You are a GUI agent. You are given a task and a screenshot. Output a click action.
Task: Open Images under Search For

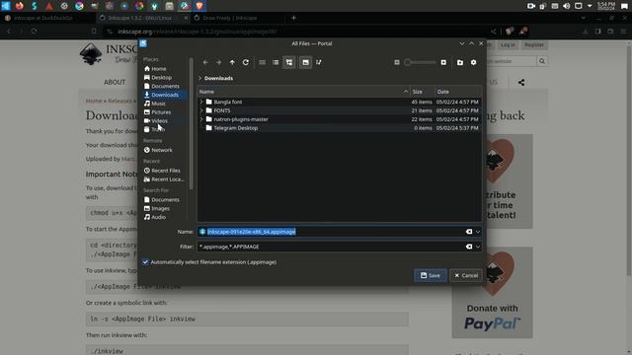[x=157, y=208]
